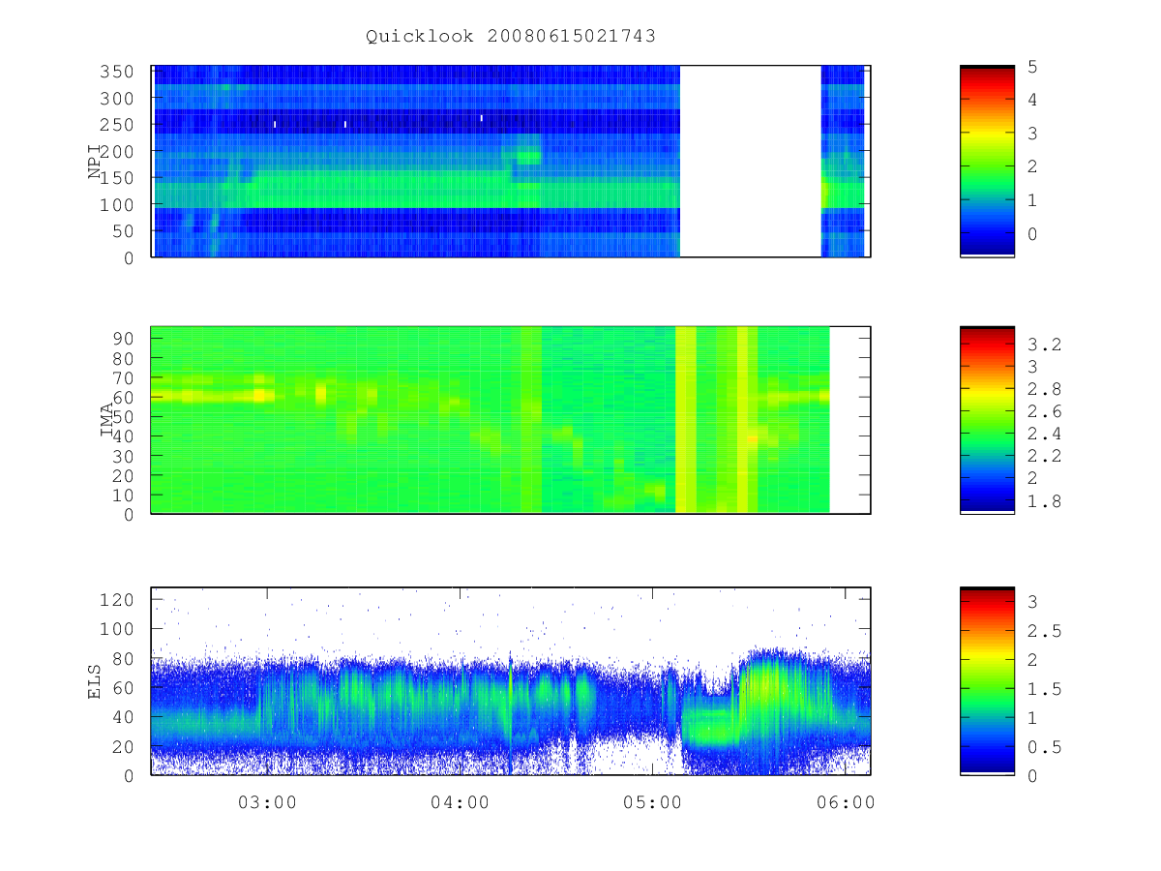Click the Quicklook 20080615021743 plot title
Image resolution: width=1161 pixels, height=871 pixels.
coord(511,37)
